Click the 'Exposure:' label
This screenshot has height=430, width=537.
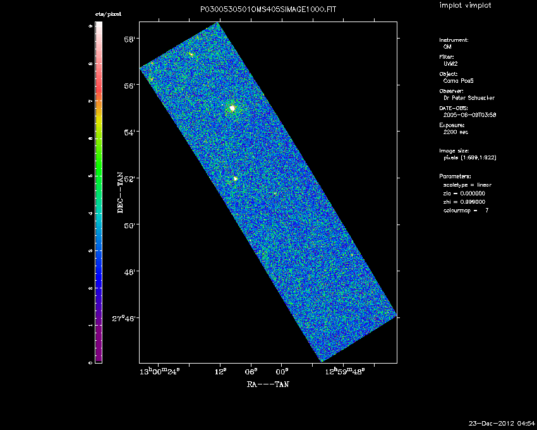tap(452, 125)
